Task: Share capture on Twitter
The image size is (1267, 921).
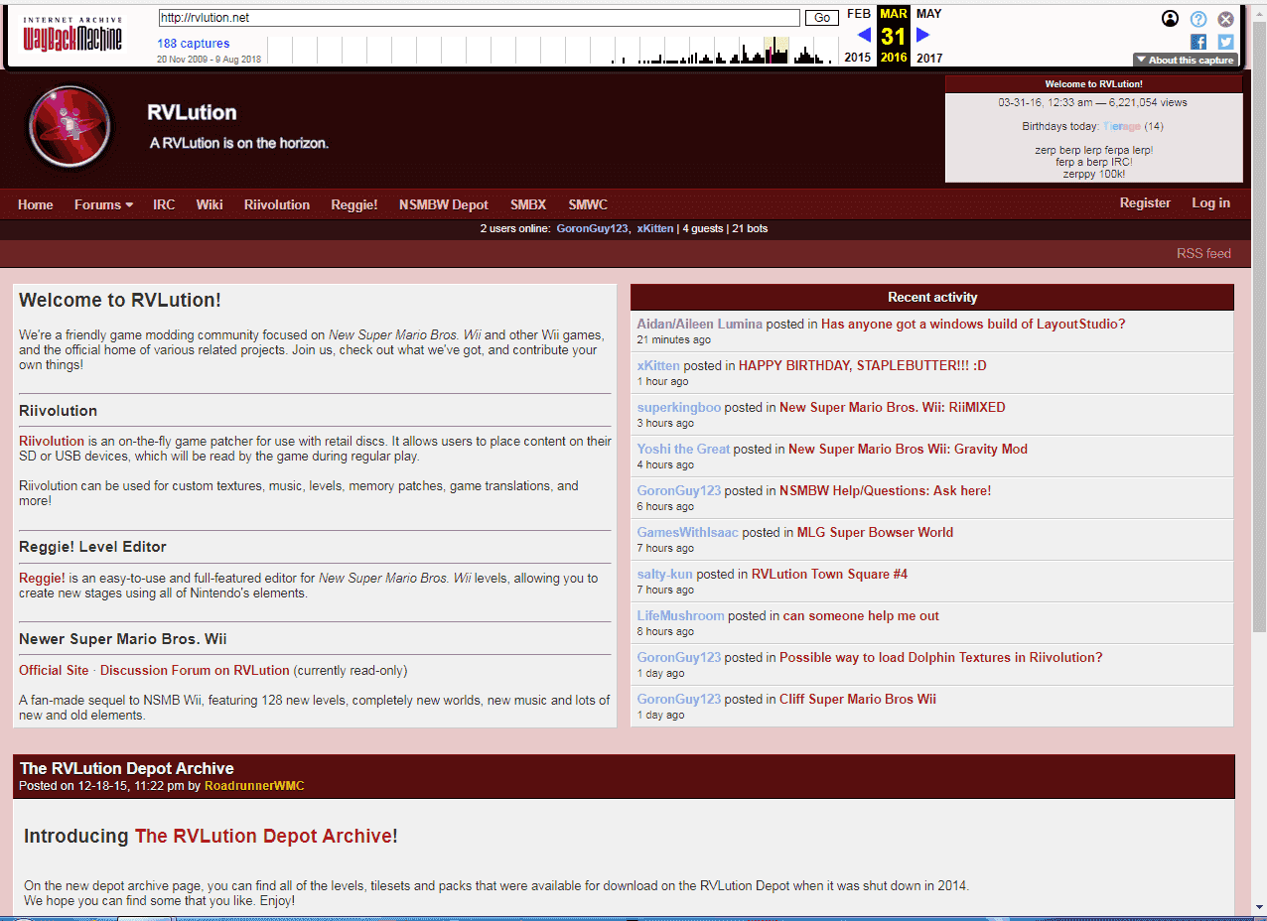Action: click(x=1226, y=42)
